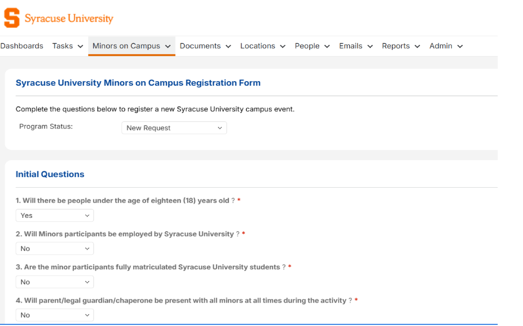Open the Locations menu
The height and width of the screenshot is (326, 523).
click(258, 46)
